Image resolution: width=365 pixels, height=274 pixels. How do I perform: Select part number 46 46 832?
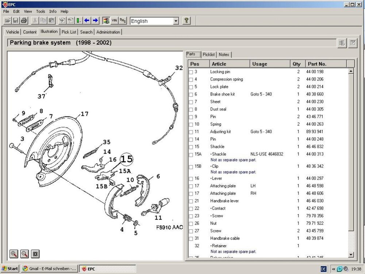[x=315, y=147]
